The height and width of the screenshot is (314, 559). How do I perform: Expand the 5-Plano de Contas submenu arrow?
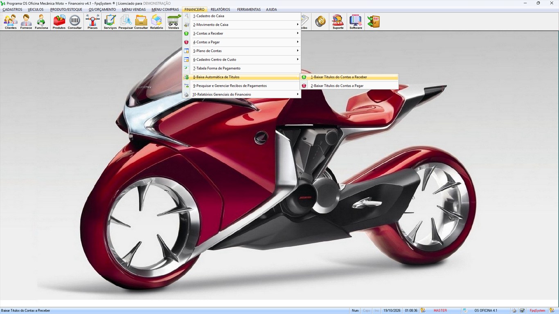(x=298, y=51)
